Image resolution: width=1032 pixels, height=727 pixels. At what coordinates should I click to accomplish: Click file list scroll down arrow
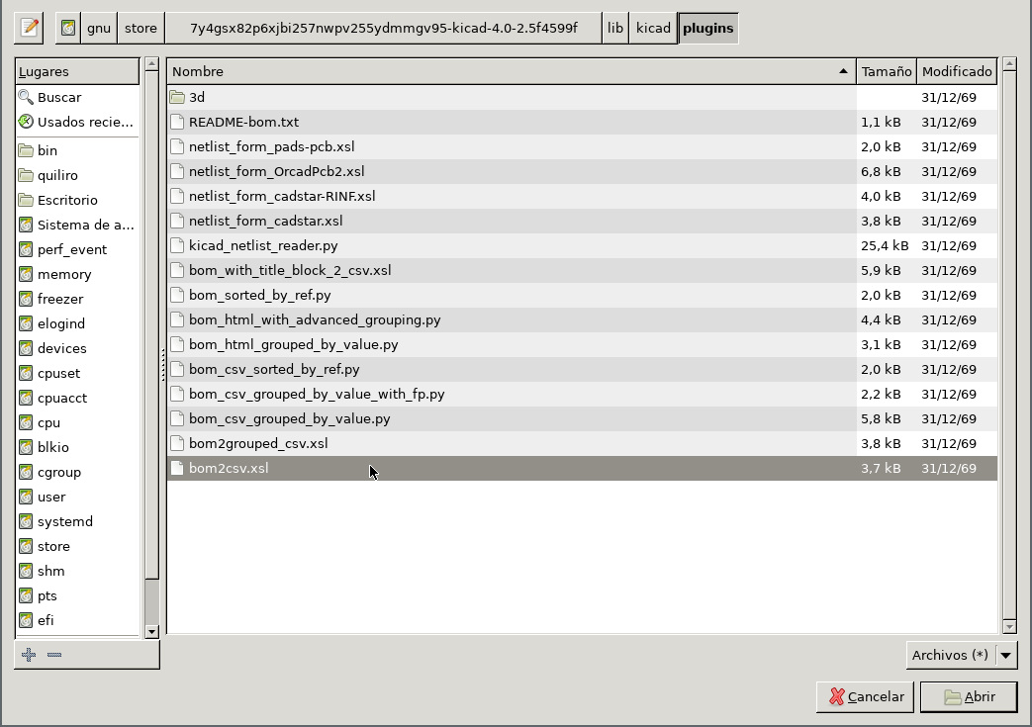1009,627
